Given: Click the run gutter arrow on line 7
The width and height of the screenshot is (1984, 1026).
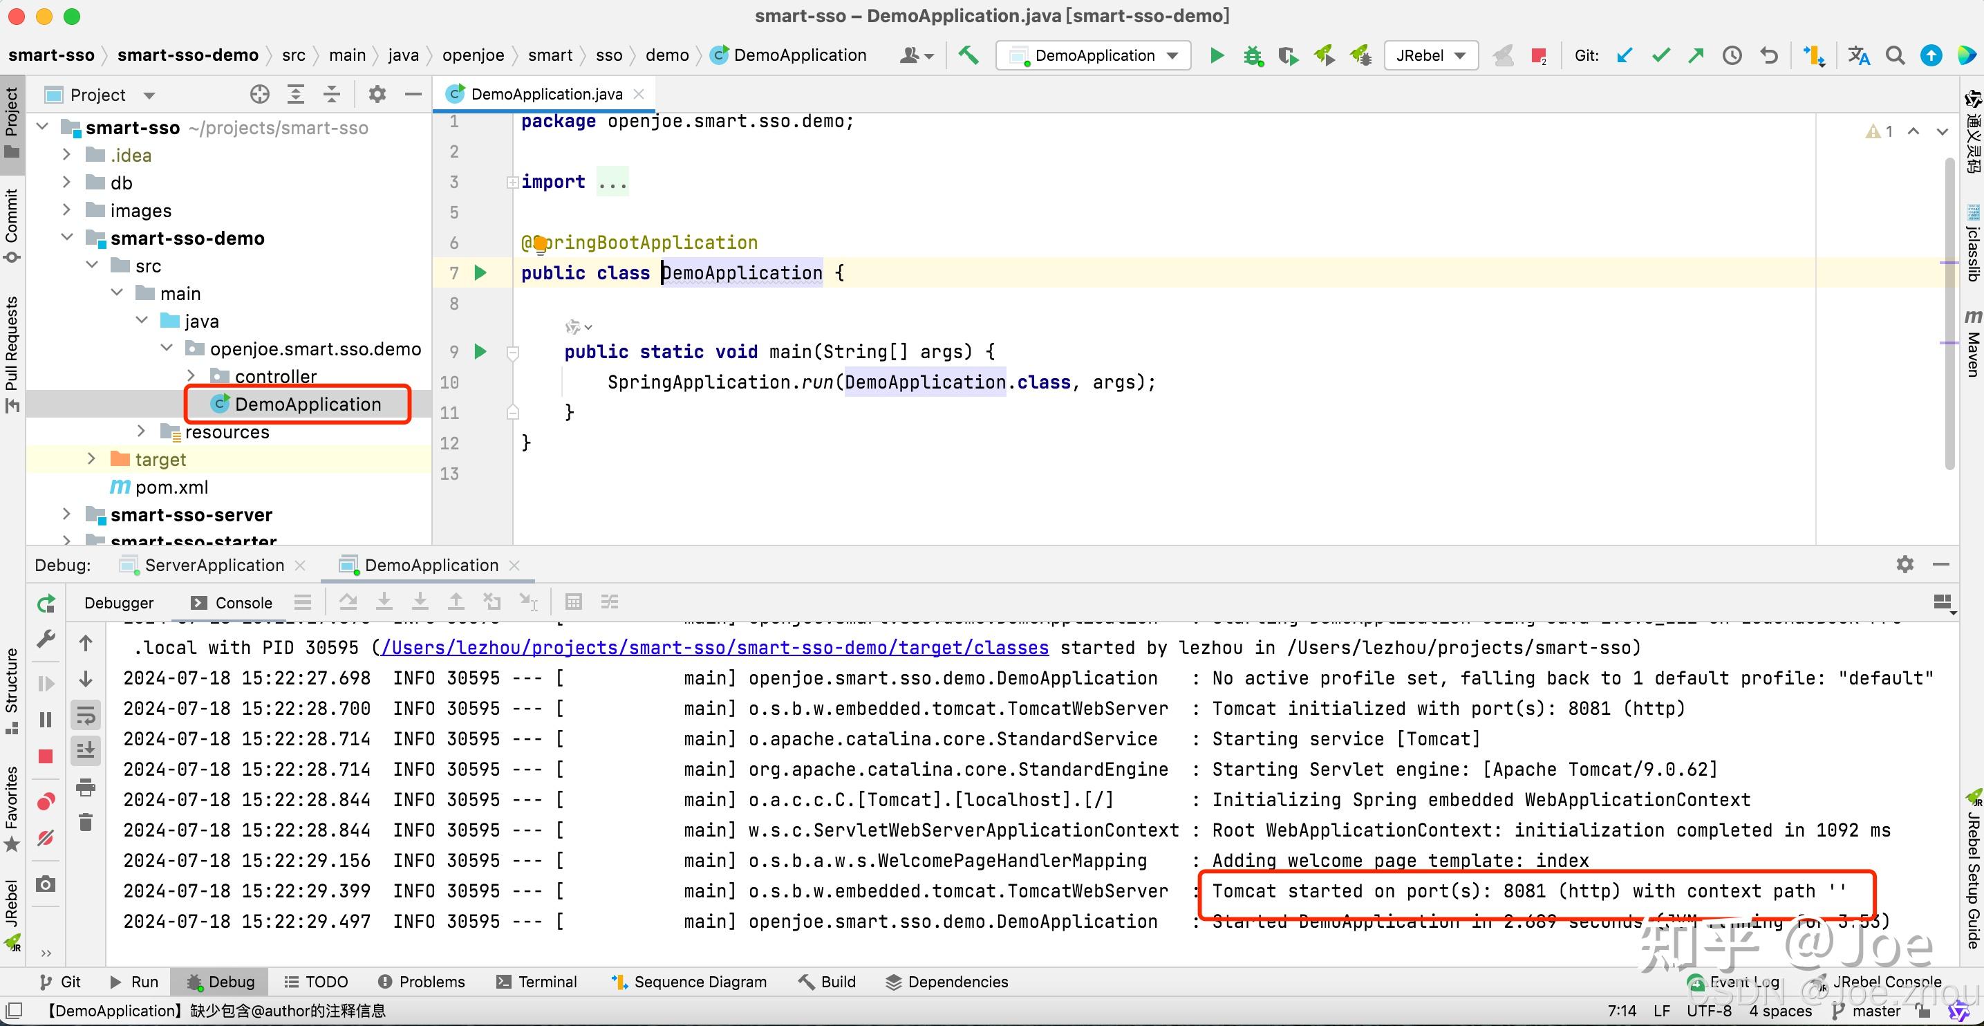Looking at the screenshot, I should click(x=480, y=272).
